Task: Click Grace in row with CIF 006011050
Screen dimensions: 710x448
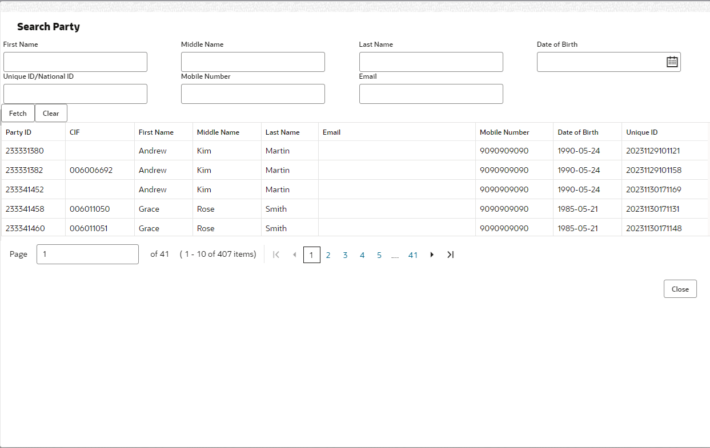Action: [149, 209]
